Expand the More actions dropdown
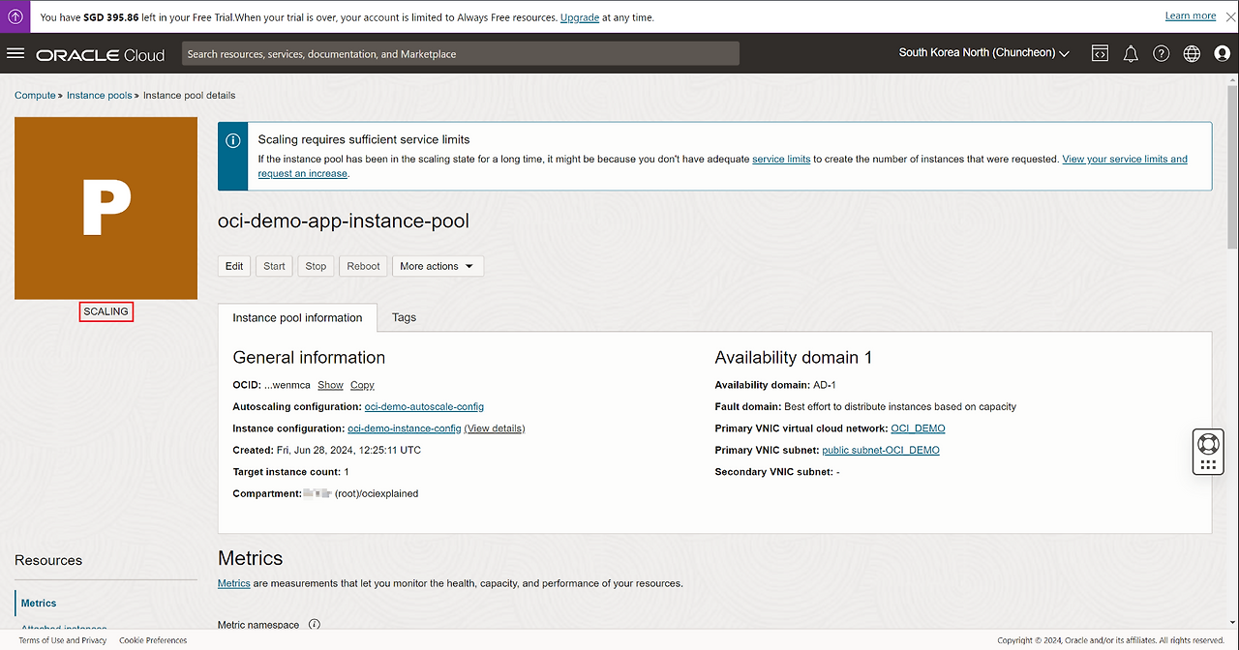 coord(438,266)
